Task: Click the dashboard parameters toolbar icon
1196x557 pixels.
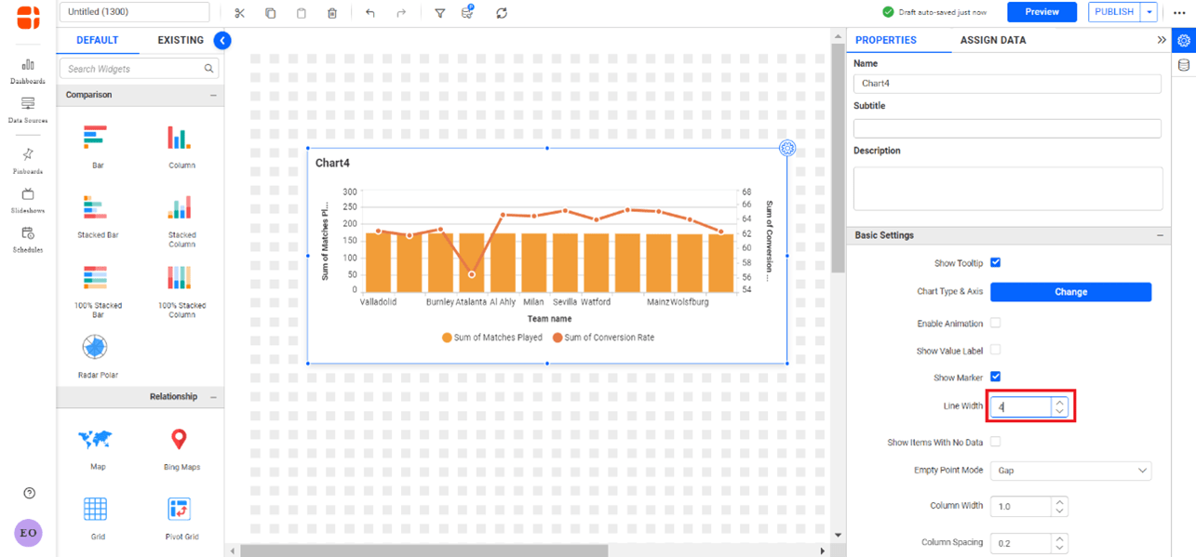Action: point(468,12)
